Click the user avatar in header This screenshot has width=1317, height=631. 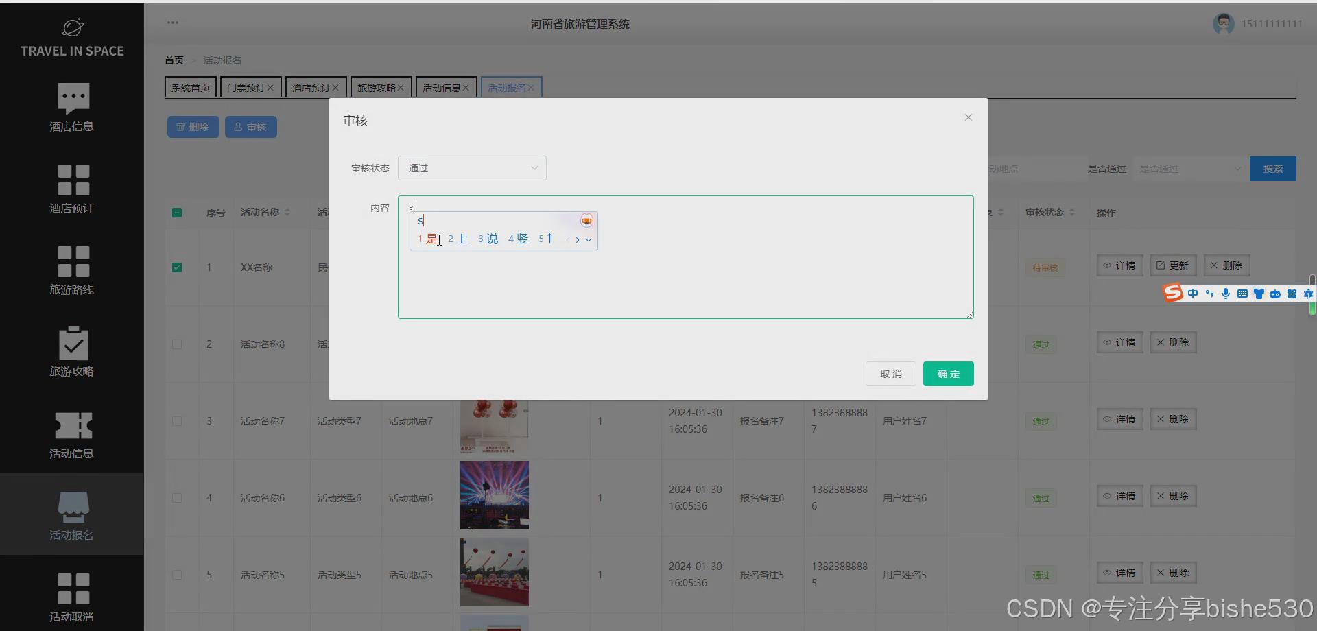pos(1223,24)
